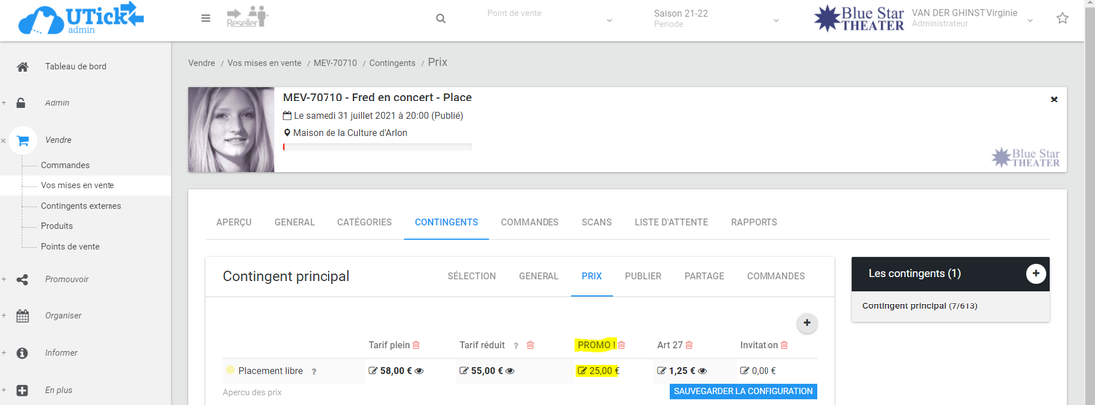The width and height of the screenshot is (1095, 405).
Task: Switch to the CATÉGORIES tab
Action: coord(364,222)
